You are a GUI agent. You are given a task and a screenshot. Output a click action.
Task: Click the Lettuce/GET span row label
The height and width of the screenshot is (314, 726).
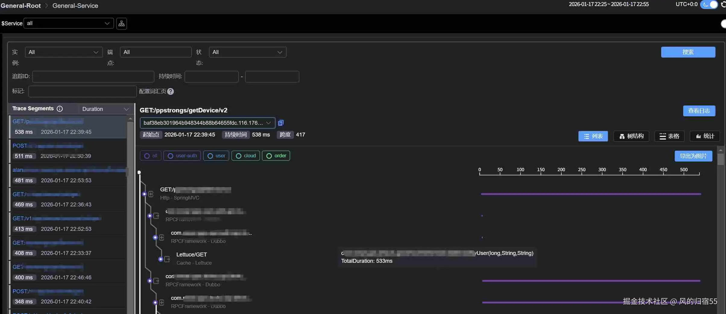tap(192, 255)
